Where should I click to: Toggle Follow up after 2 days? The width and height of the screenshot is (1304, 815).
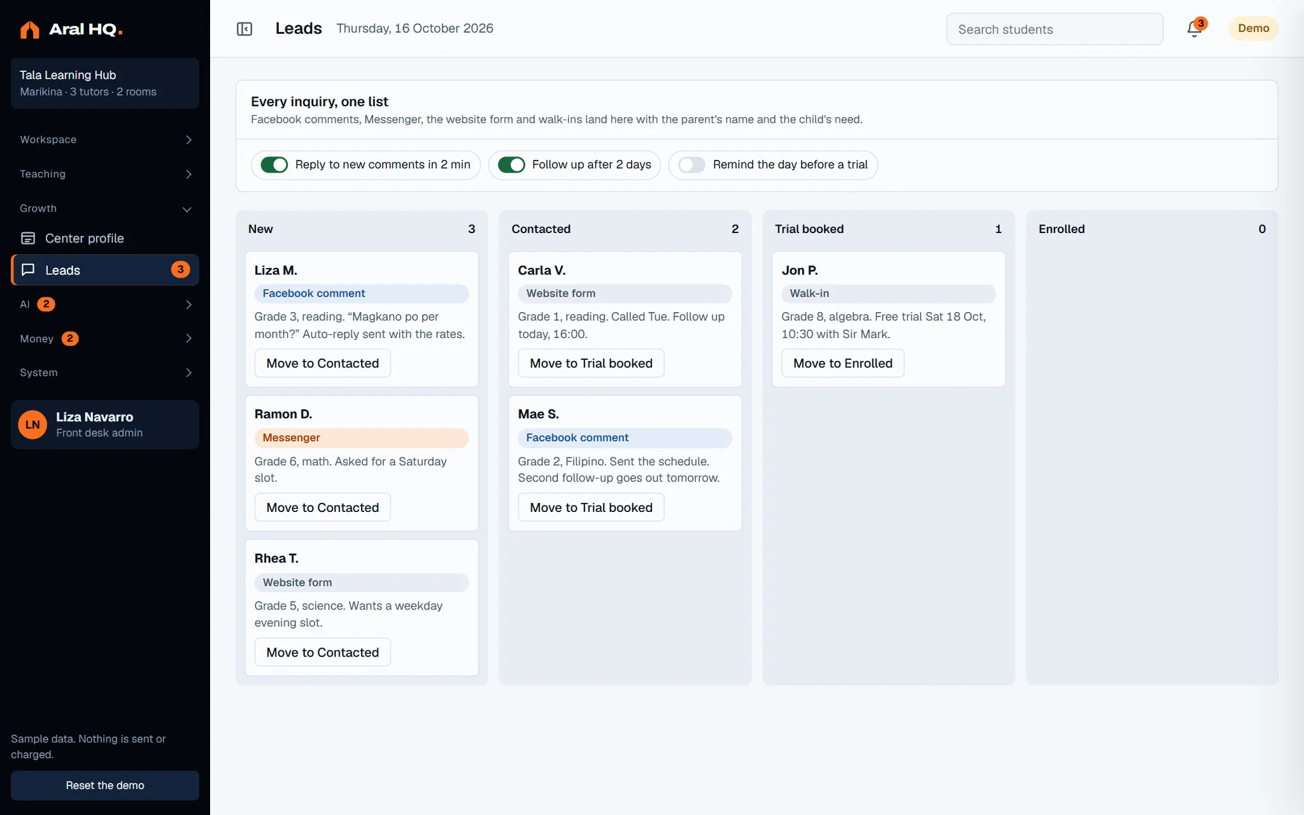(x=511, y=165)
